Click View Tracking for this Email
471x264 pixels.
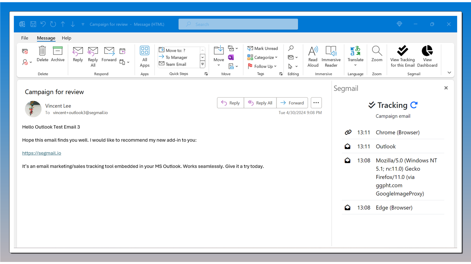[x=402, y=57]
